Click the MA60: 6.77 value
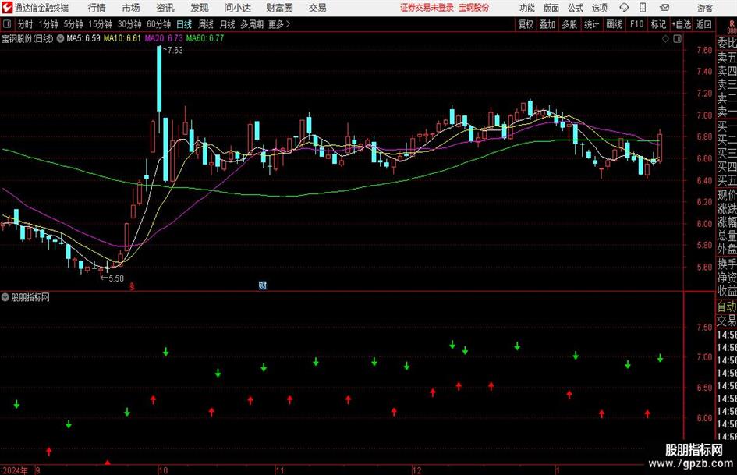This screenshot has height=475, width=737. point(205,38)
